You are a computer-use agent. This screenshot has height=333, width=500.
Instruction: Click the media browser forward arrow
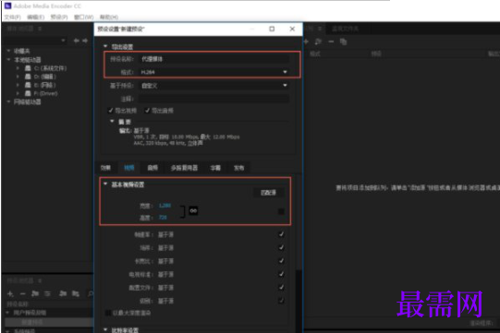click(85, 41)
